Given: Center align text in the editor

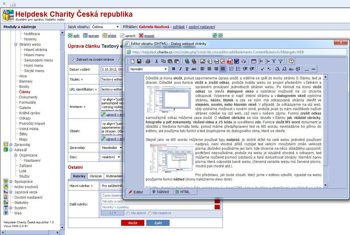Looking at the screenshot, I should [209, 69].
